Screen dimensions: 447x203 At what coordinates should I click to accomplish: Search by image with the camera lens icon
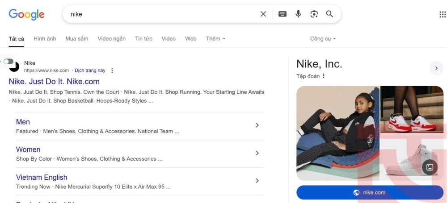pyautogui.click(x=314, y=14)
